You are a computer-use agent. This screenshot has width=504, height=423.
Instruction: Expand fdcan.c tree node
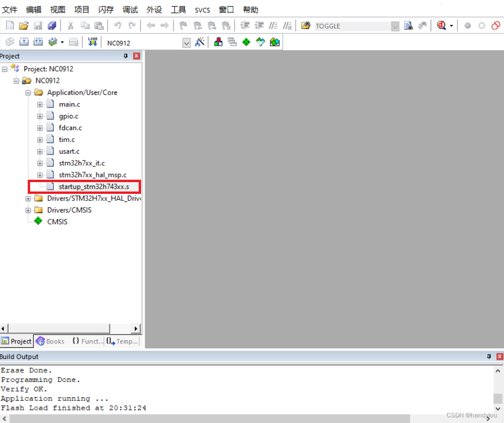coord(39,128)
